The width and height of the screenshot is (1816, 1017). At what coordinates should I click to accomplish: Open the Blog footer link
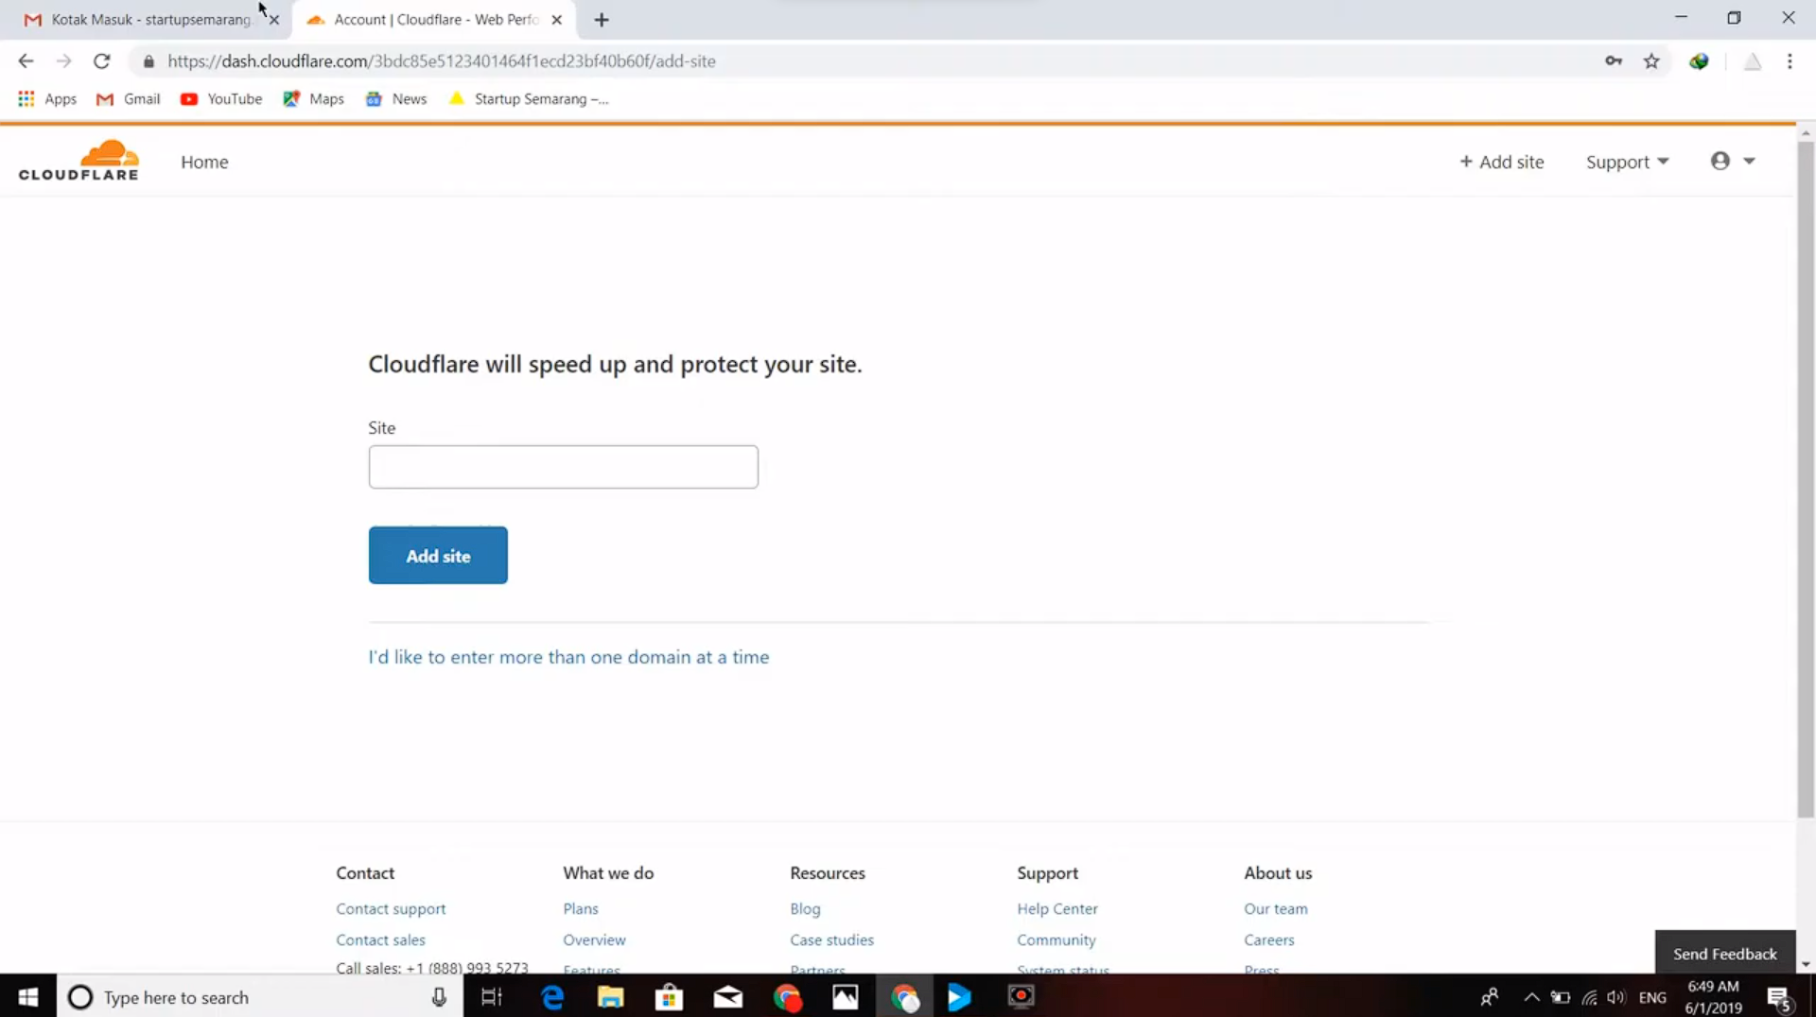coord(805,908)
